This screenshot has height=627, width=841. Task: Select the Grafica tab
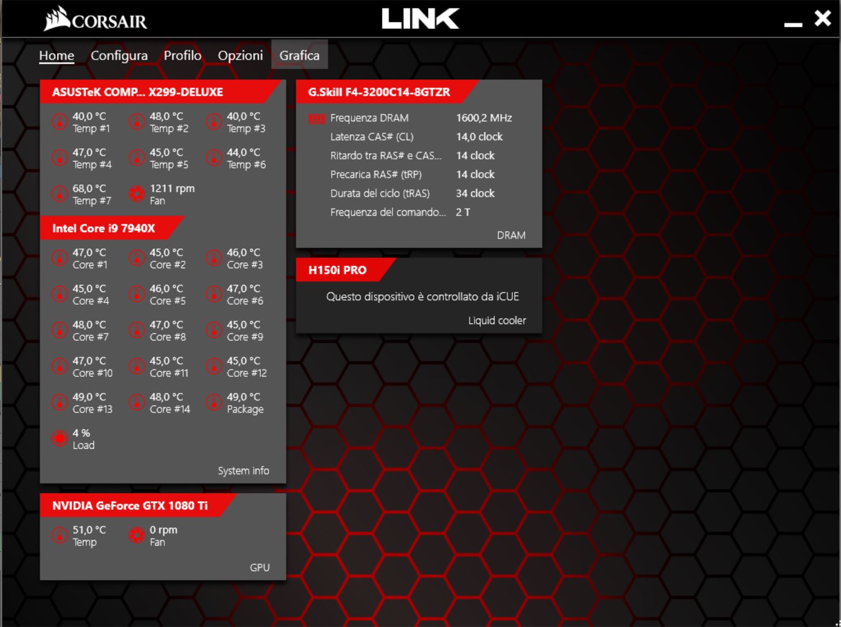pyautogui.click(x=299, y=55)
